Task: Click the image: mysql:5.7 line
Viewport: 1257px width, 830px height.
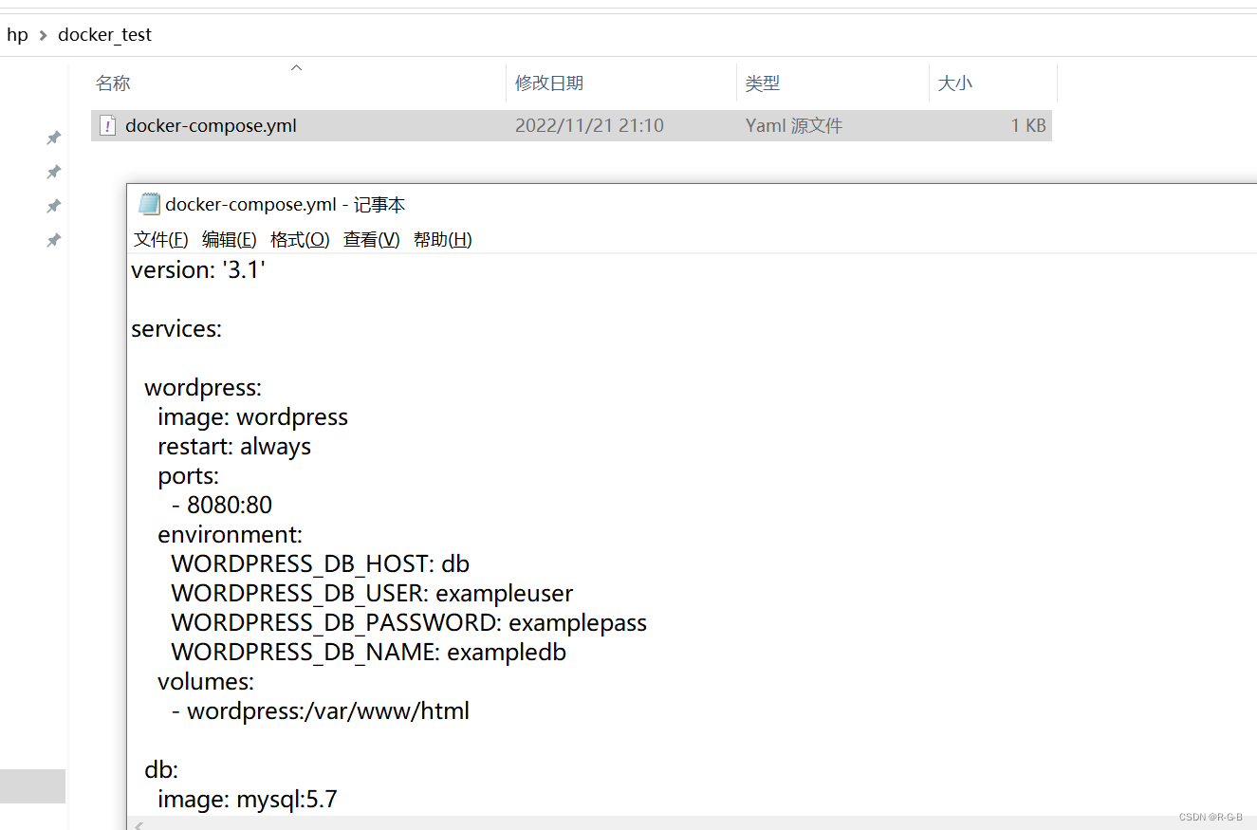Action: pyautogui.click(x=248, y=800)
